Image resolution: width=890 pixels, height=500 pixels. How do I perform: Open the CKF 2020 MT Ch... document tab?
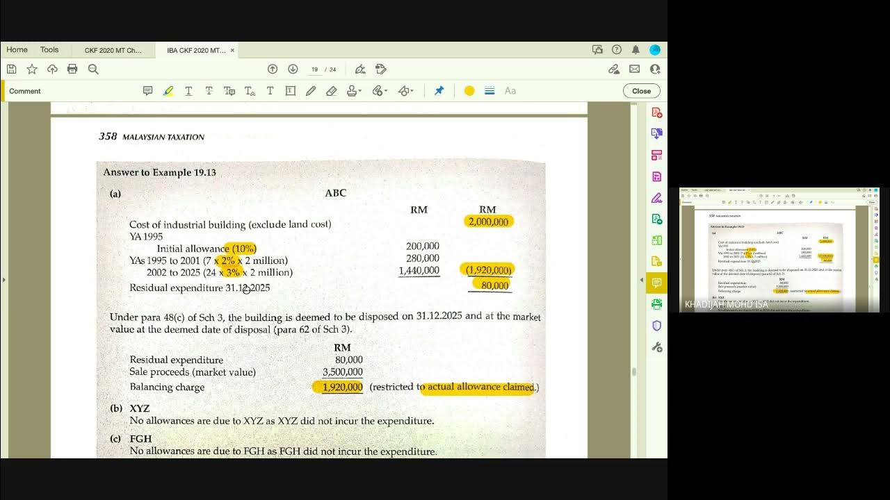pos(113,50)
